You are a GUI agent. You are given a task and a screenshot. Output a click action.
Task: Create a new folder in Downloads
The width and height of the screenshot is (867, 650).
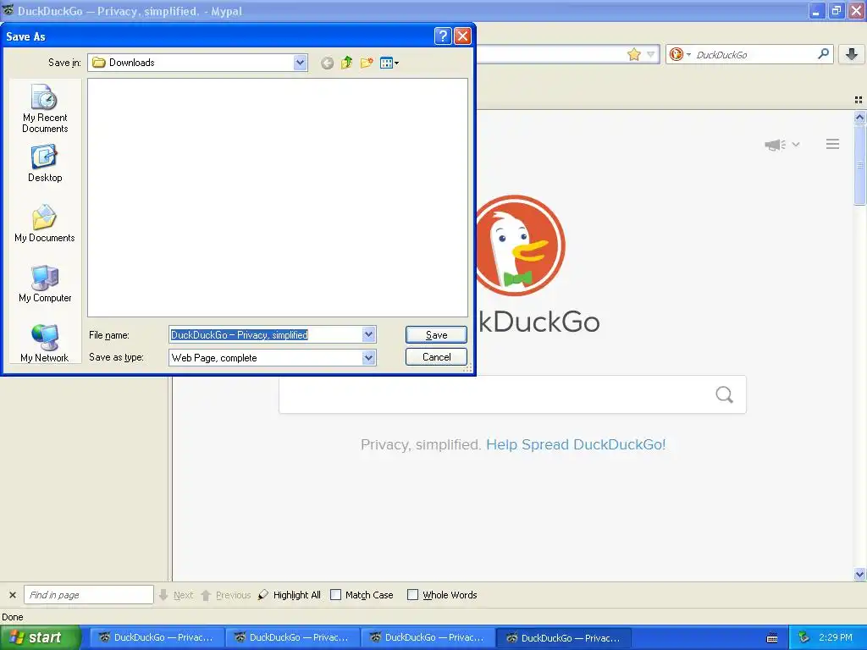pyautogui.click(x=367, y=63)
